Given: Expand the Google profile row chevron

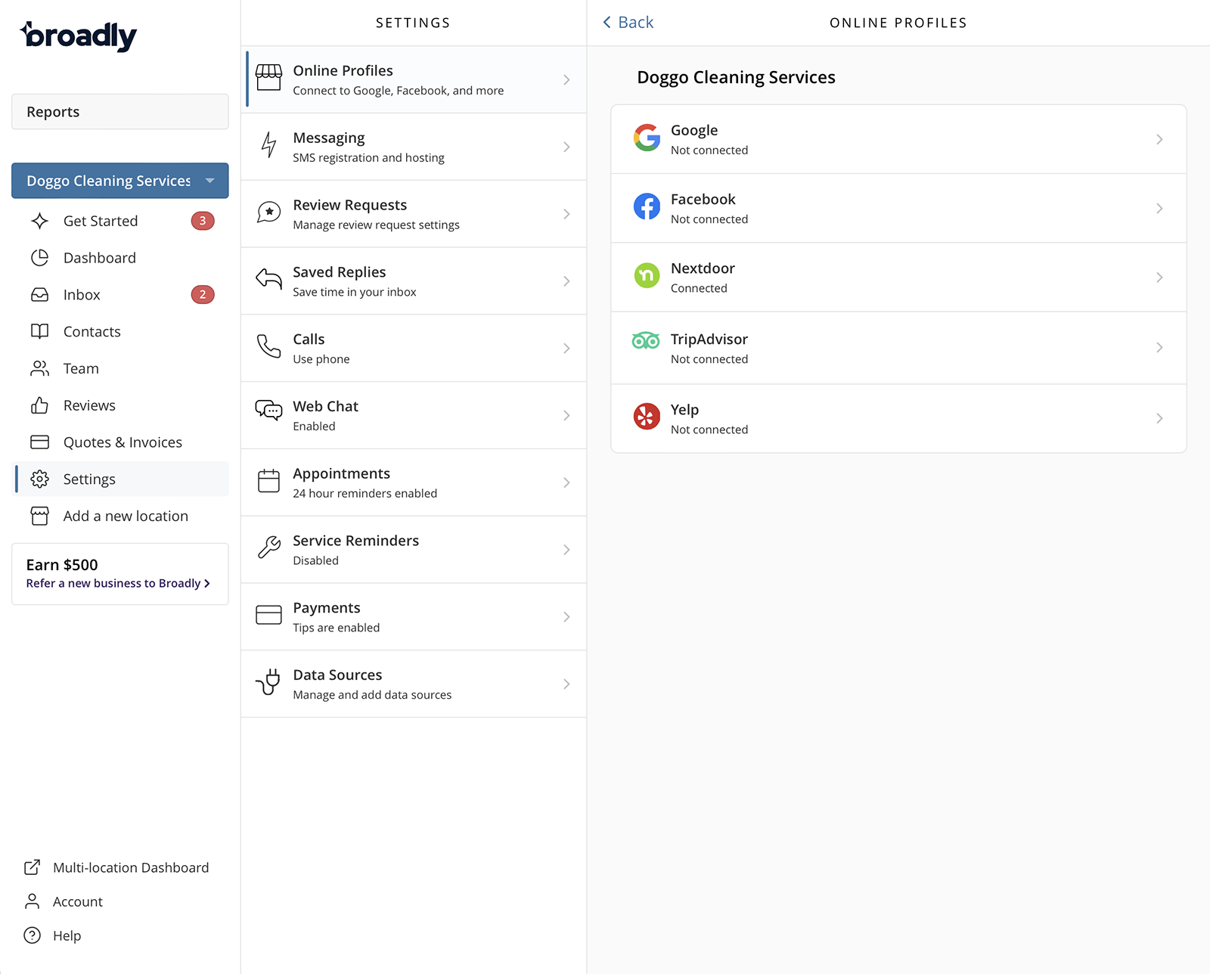Looking at the screenshot, I should click(1159, 139).
